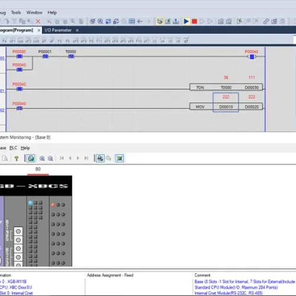
Task: Click the chain link connect icon
Action: tap(266, 21)
